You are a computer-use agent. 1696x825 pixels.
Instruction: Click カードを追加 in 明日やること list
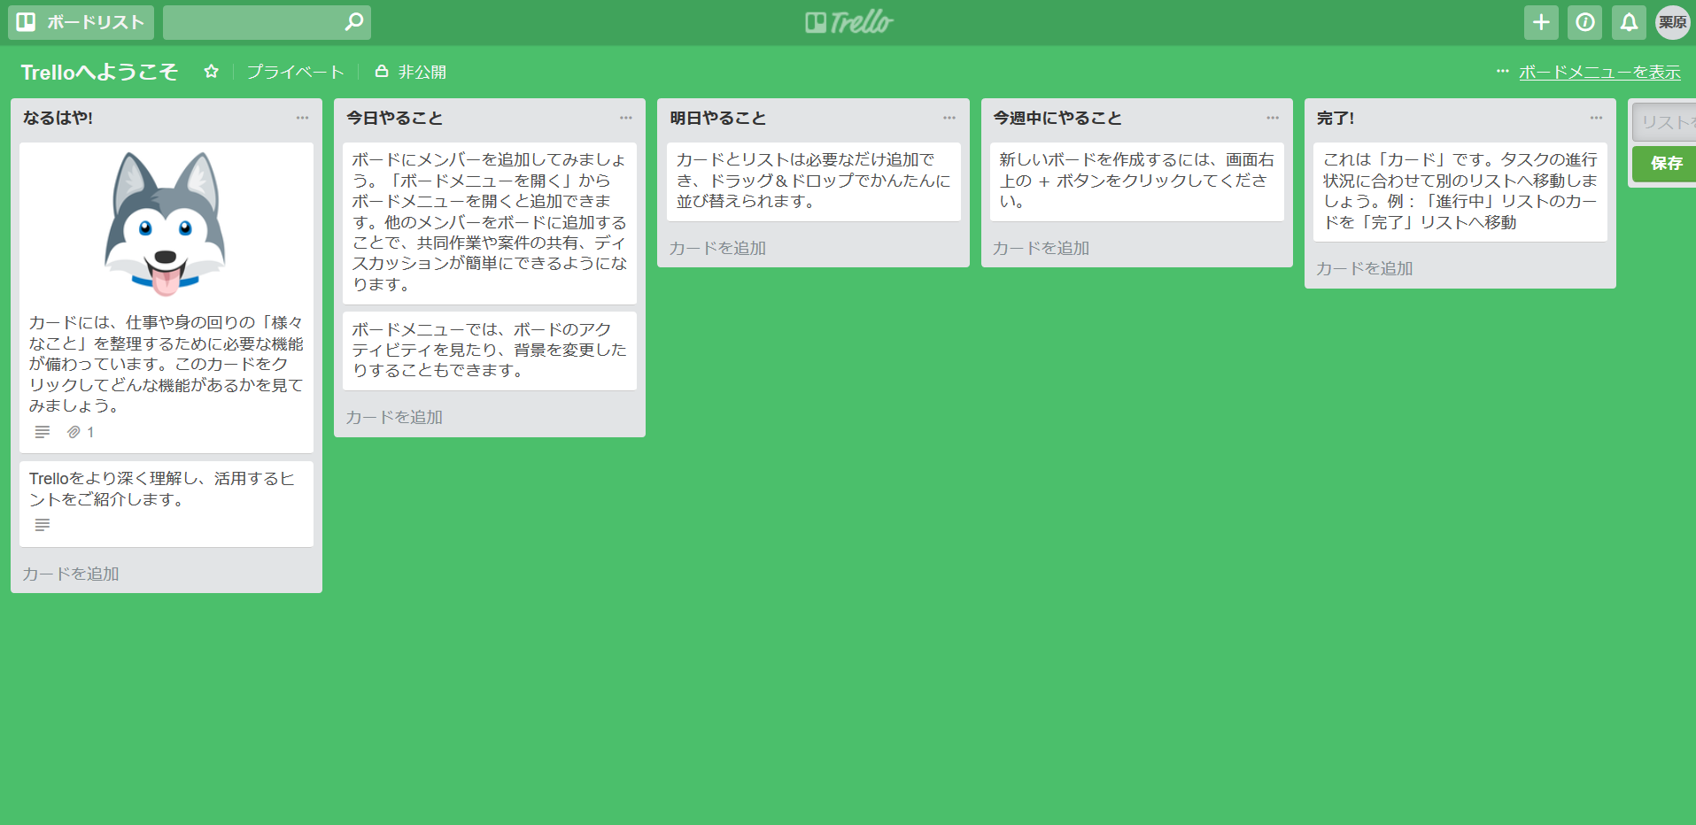[x=717, y=248]
